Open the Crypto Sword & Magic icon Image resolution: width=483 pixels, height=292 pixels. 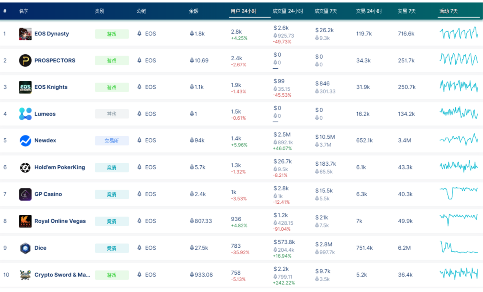coord(25,275)
